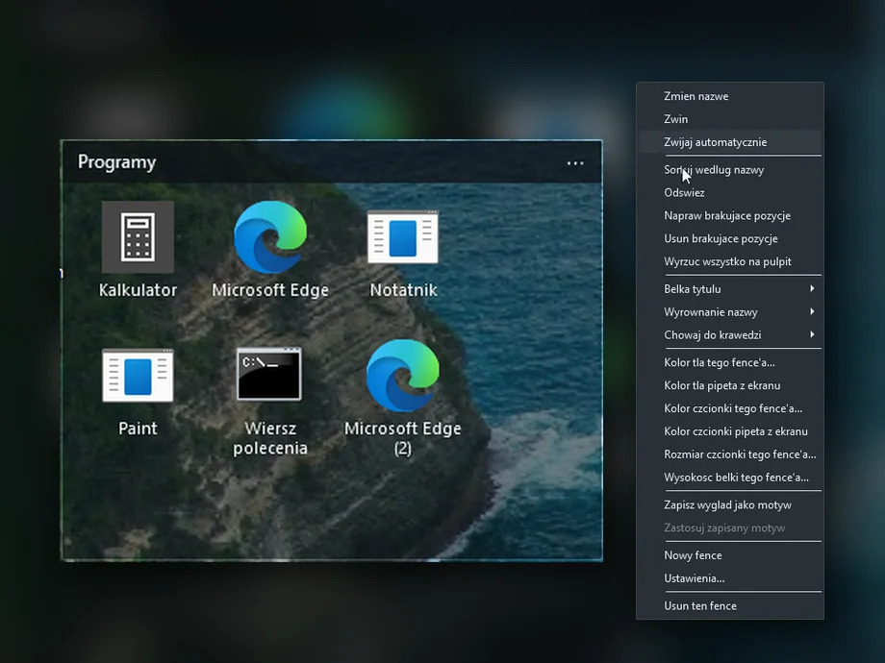Open the three-dots menu of the Programy fence

coord(575,163)
